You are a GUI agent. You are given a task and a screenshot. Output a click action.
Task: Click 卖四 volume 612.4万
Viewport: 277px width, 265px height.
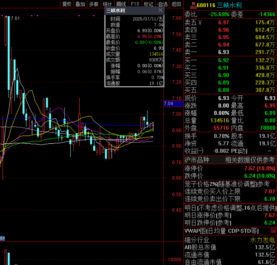265,30
